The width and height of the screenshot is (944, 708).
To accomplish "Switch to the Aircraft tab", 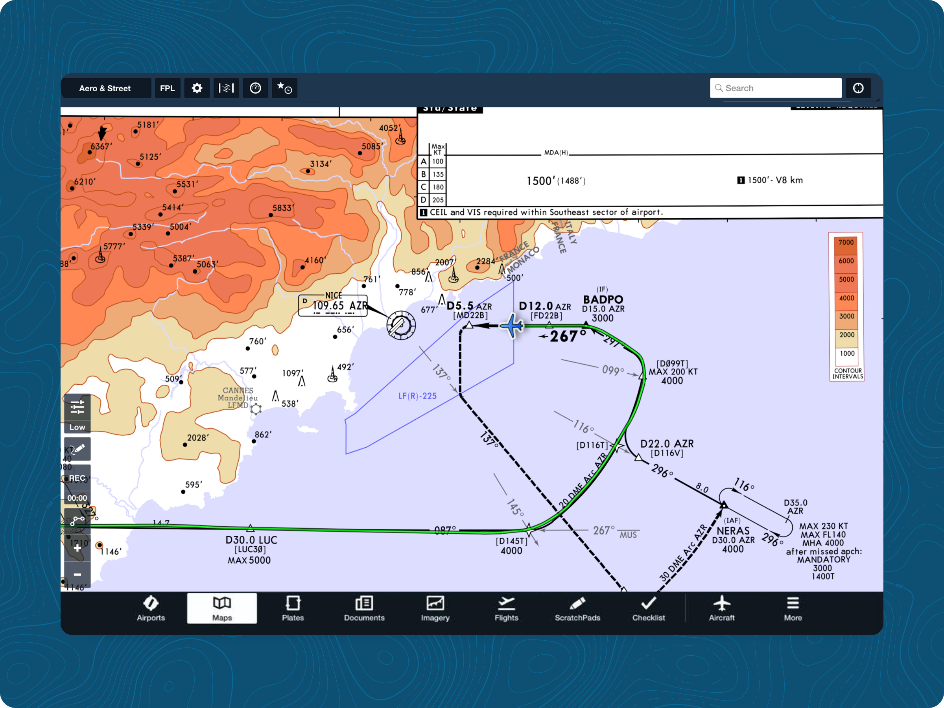I will pos(722,608).
